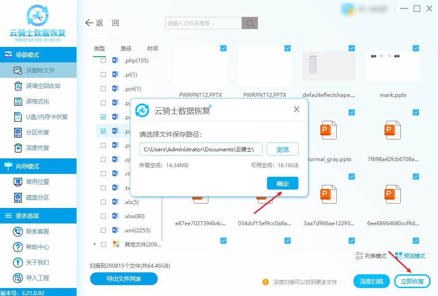Image resolution: width=438 pixels, height=296 pixels.
Task: Click the deep recovery icon beside 深度恢复
Action: click(x=18, y=148)
